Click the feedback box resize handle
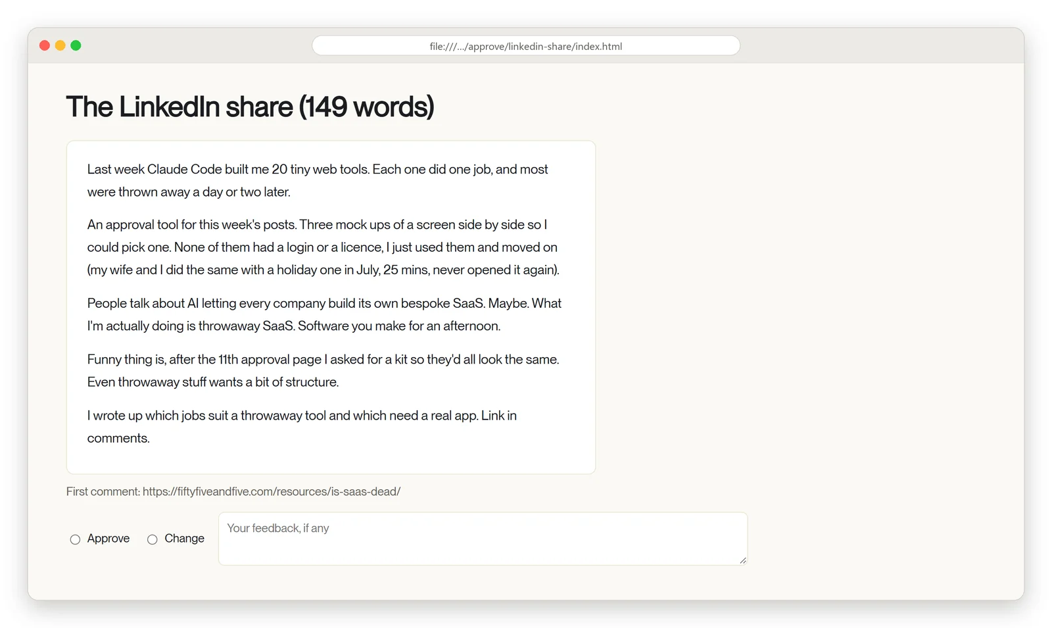The image size is (1052, 628). [x=743, y=560]
